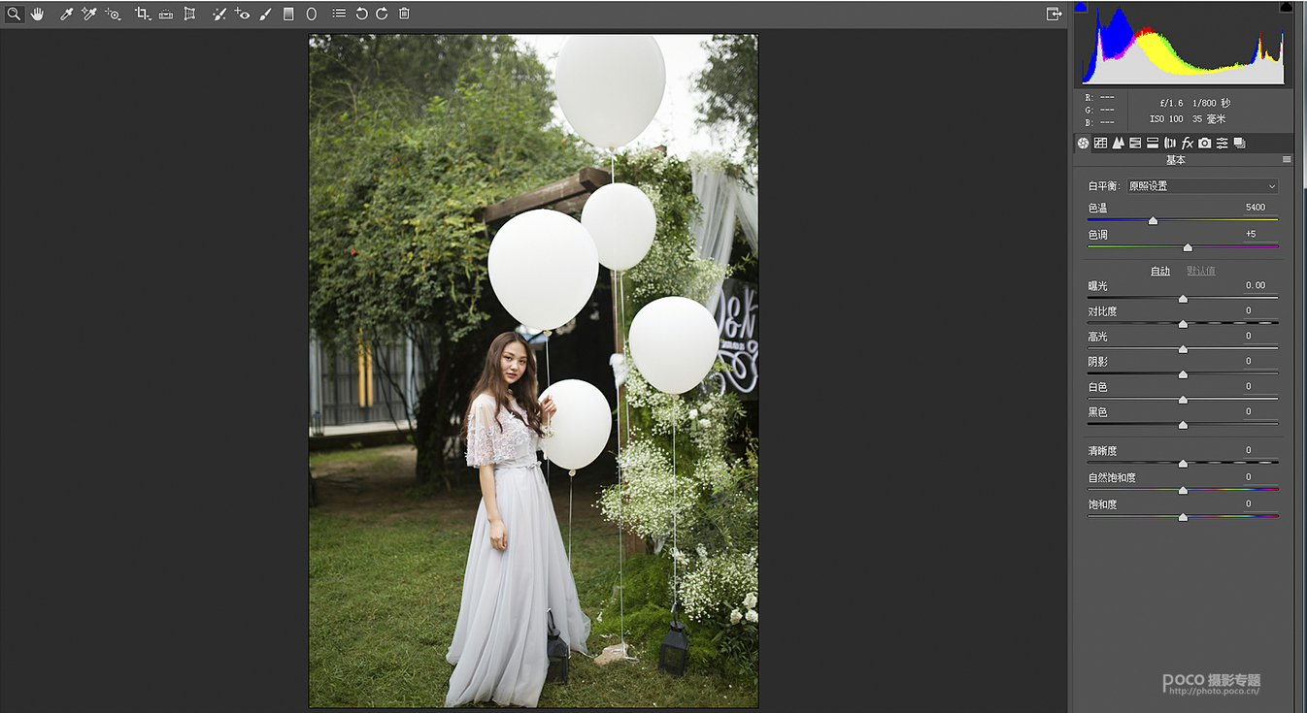
Task: Open the 基本 panel options menu
Action: pos(1287,160)
